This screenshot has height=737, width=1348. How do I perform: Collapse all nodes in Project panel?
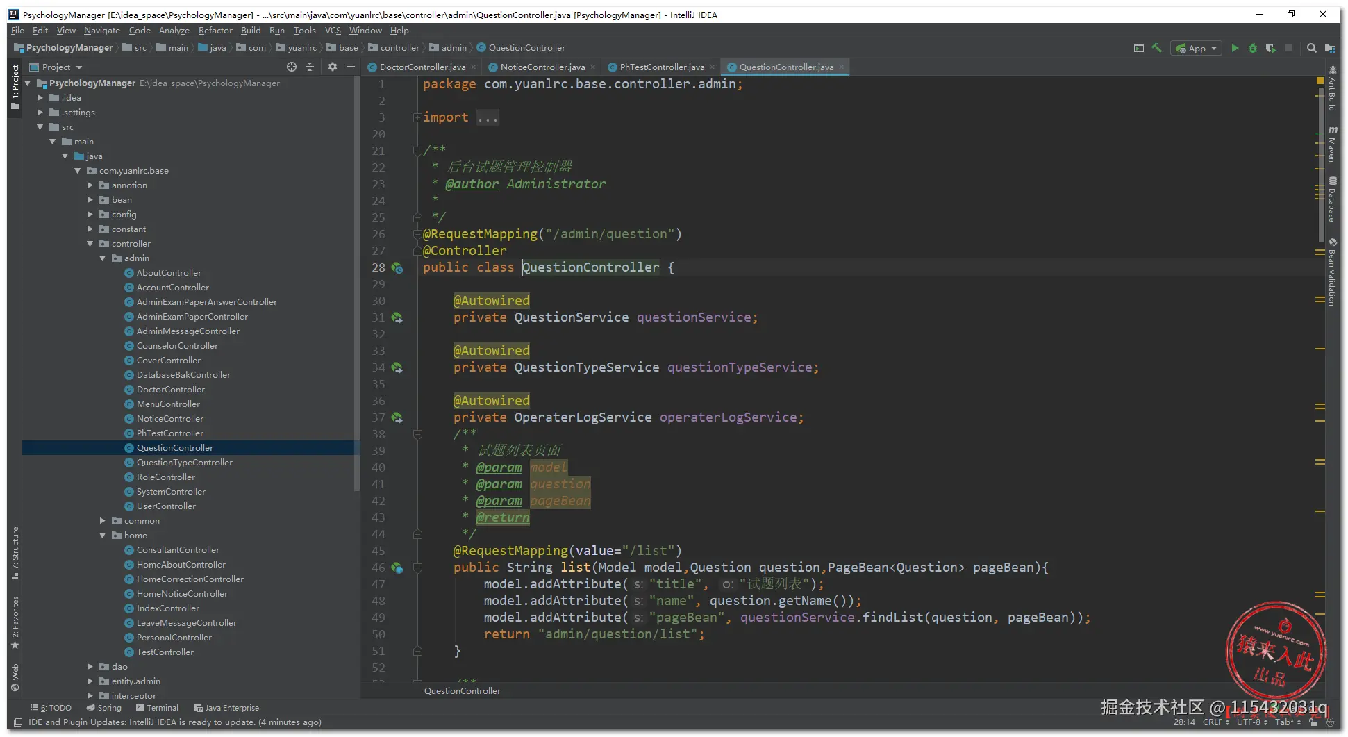[x=310, y=67]
